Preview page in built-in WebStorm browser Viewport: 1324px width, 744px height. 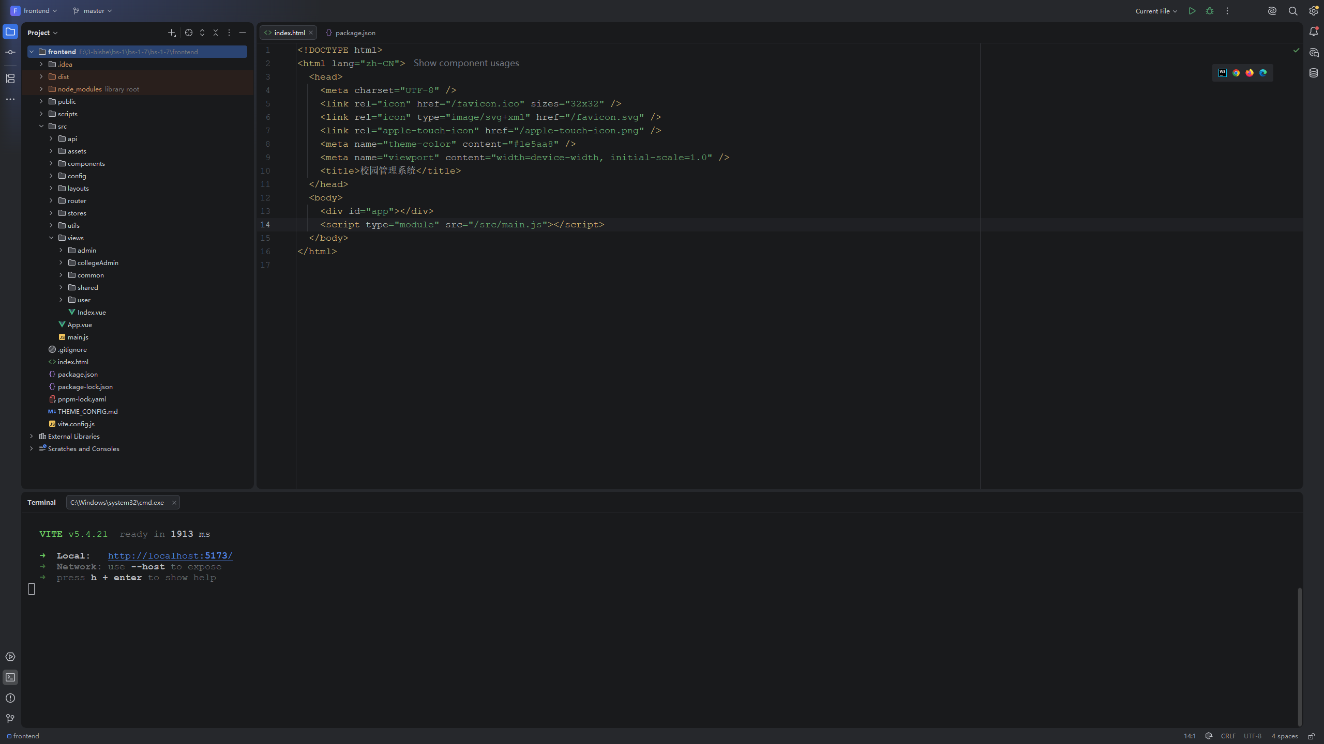[1223, 73]
